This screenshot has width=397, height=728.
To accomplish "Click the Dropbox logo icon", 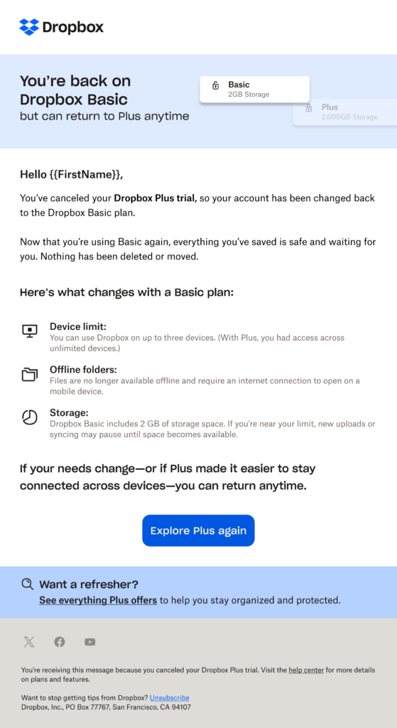I will (28, 27).
